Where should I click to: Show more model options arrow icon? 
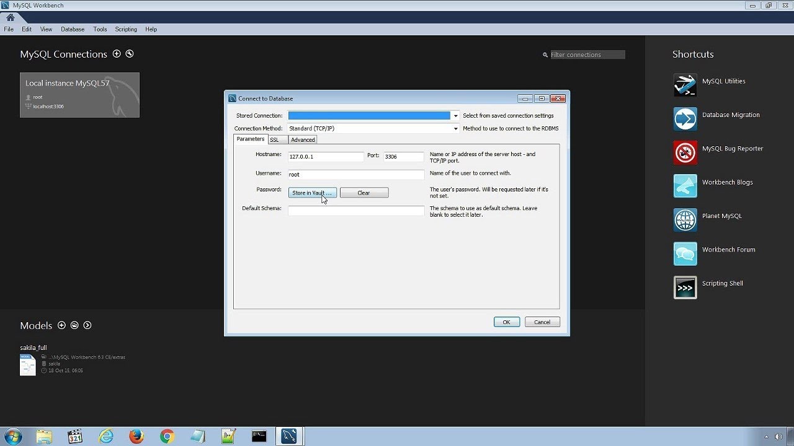click(87, 325)
